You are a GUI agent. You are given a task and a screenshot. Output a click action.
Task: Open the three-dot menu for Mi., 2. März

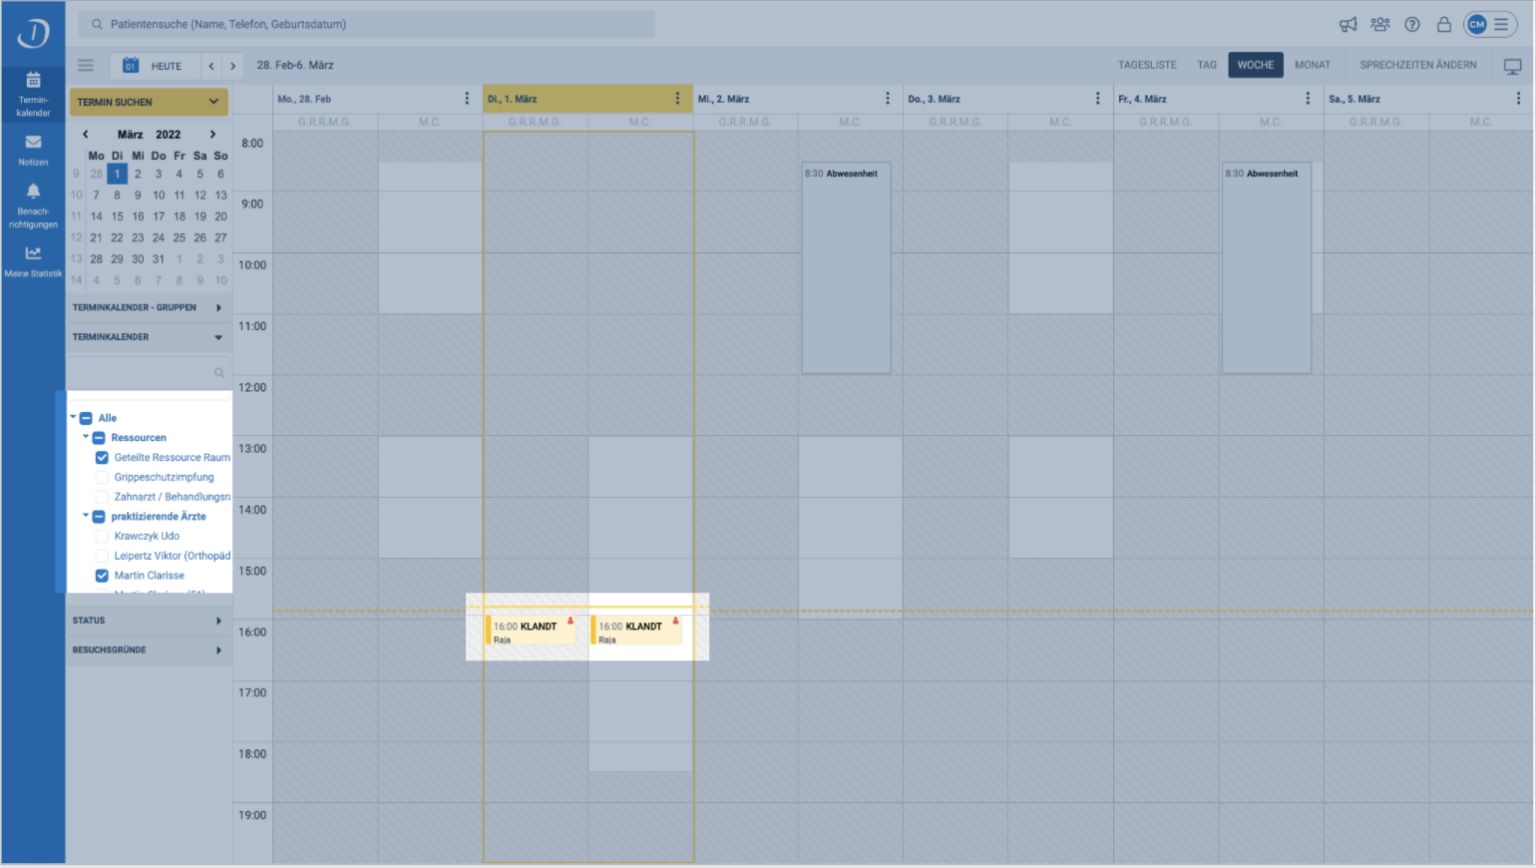(x=888, y=99)
